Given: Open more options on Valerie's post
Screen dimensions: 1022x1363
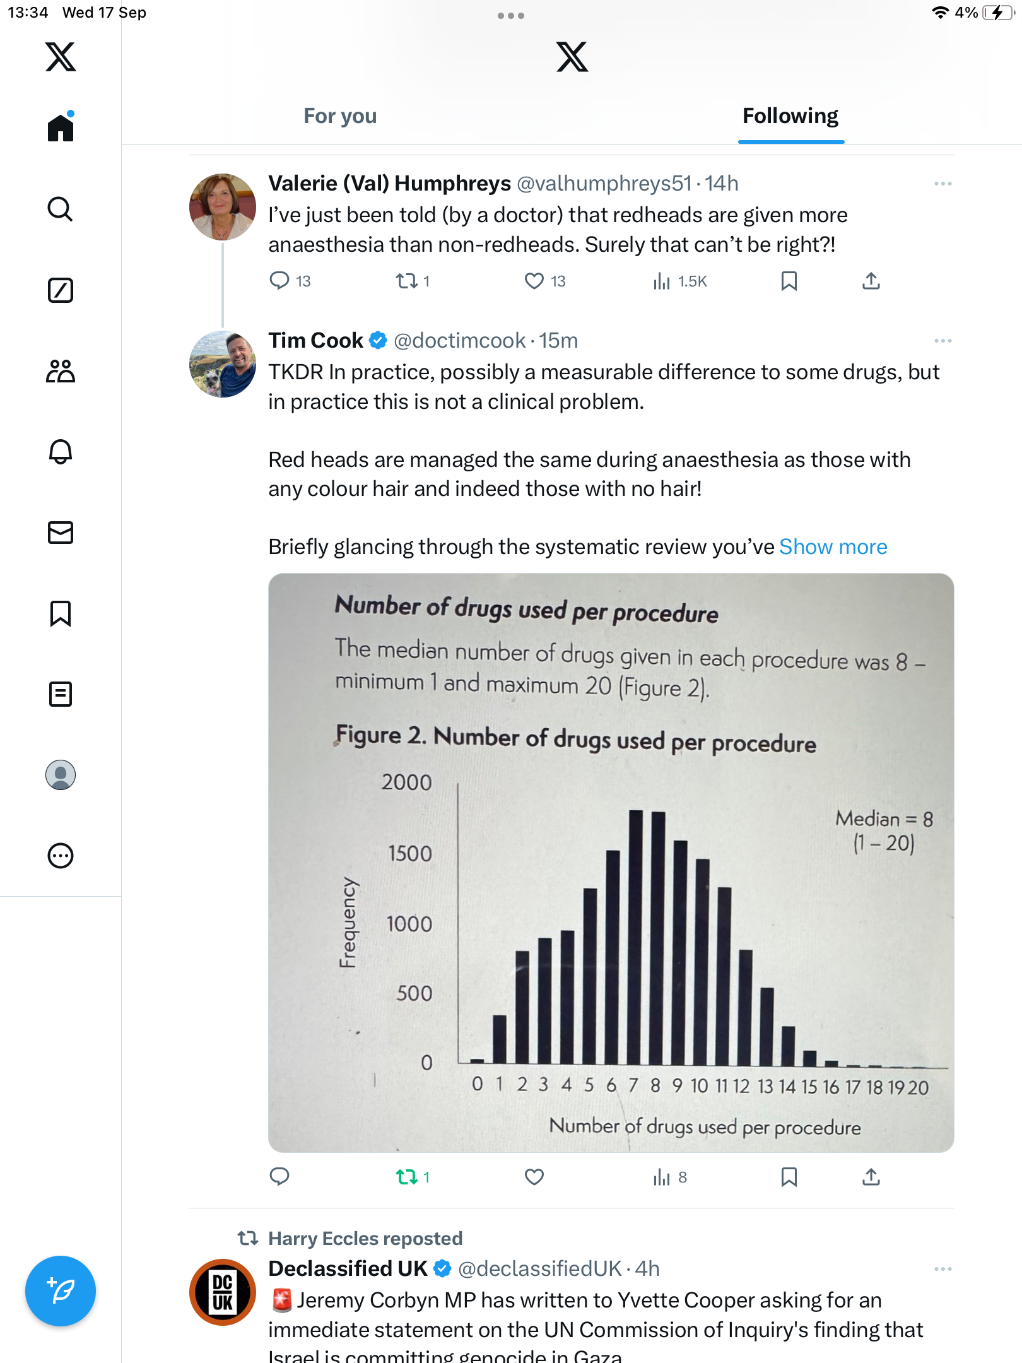Looking at the screenshot, I should coord(943,184).
